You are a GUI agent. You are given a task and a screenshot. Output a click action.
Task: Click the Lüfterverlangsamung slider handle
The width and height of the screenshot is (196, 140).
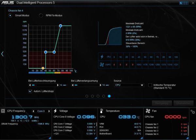76,85
